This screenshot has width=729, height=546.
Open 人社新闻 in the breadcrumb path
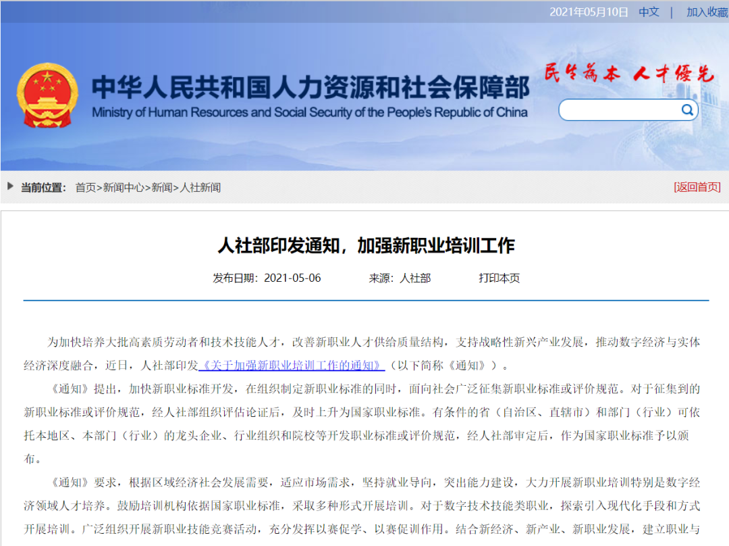click(200, 187)
